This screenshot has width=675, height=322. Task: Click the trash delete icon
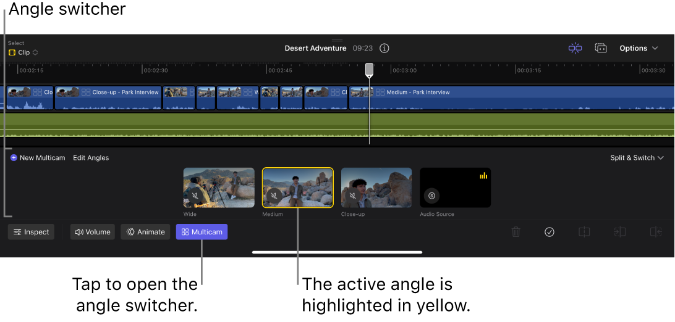click(516, 232)
